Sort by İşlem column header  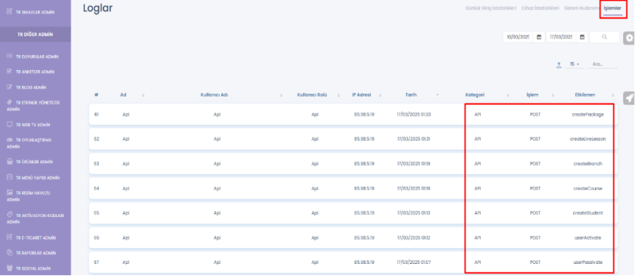click(532, 95)
